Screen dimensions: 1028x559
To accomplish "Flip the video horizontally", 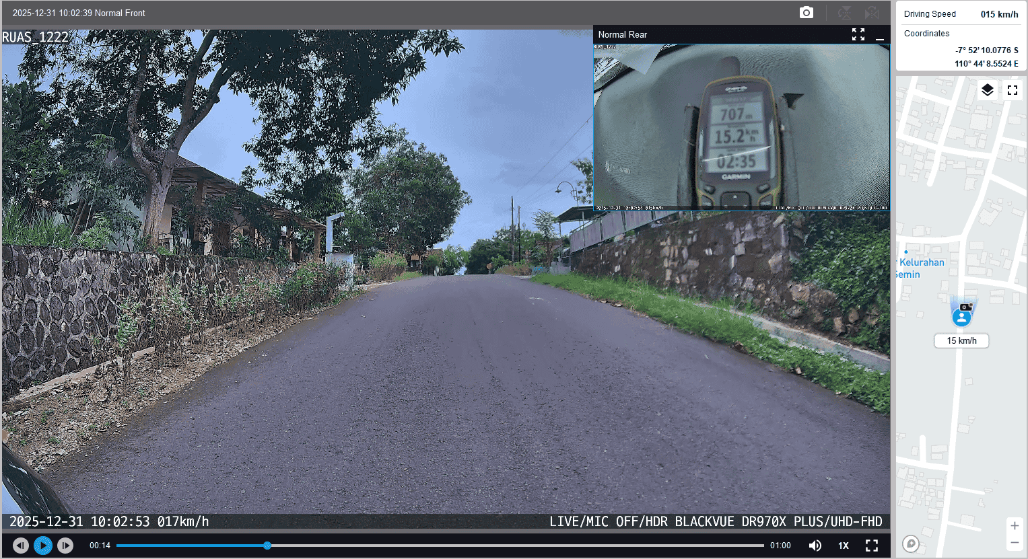I will tap(872, 13).
